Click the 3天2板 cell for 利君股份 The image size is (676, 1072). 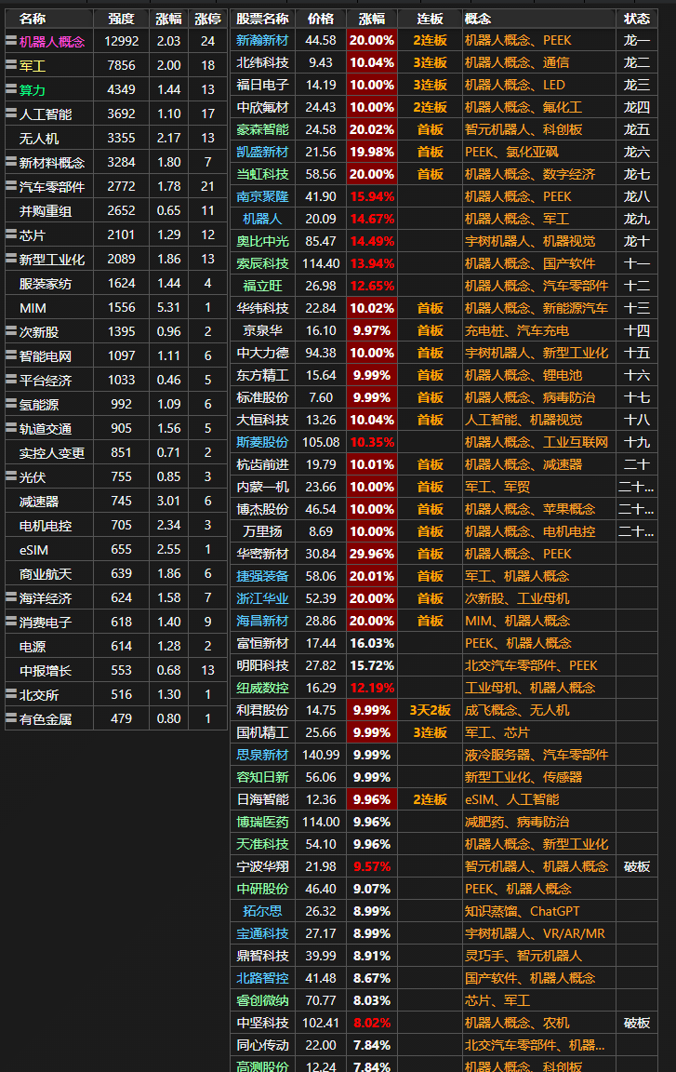[430, 710]
